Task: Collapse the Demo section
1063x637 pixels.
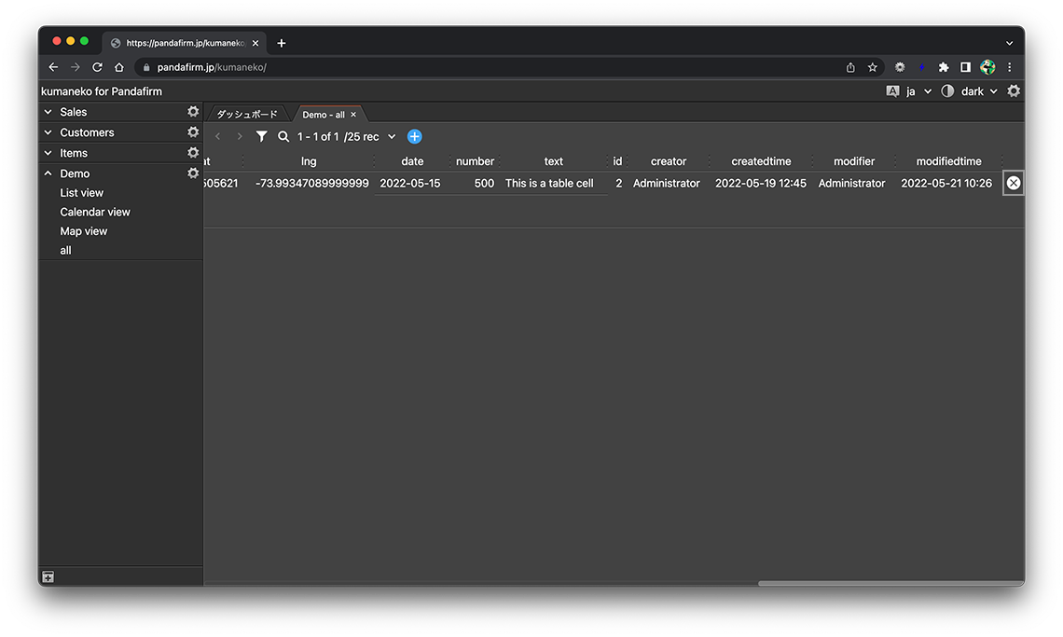Action: (48, 173)
